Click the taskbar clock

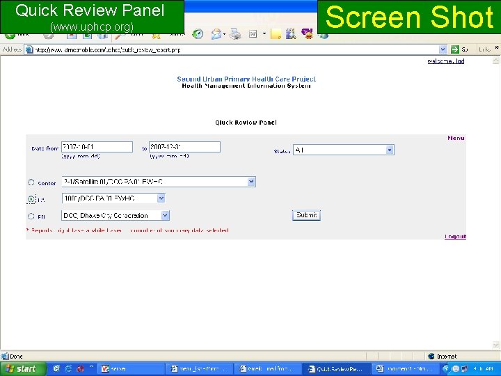483,368
